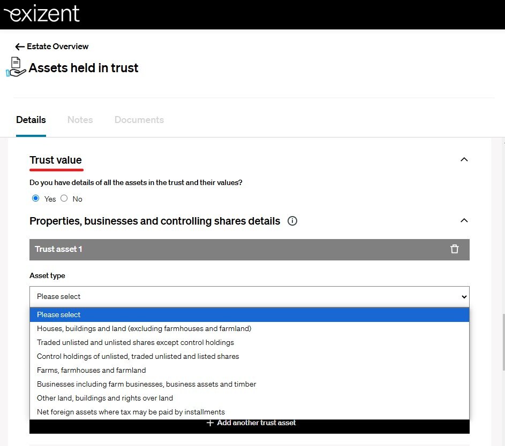Pick Other land, buildings and rights option
Screen dimensions: 505x446
(x=105, y=398)
